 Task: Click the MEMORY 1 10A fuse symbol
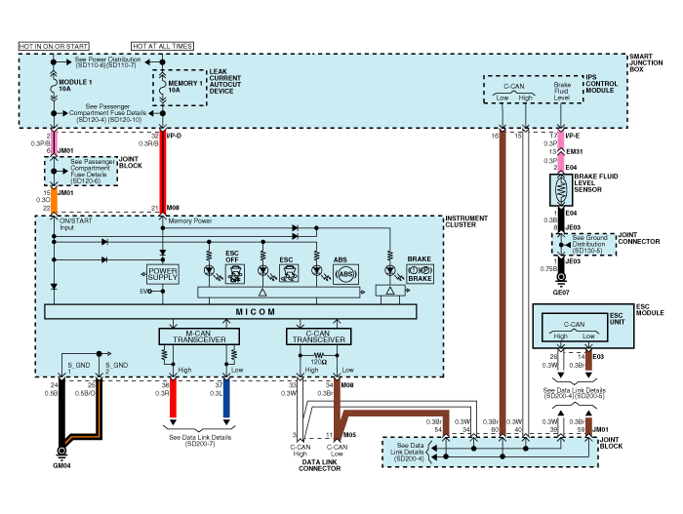click(x=163, y=87)
